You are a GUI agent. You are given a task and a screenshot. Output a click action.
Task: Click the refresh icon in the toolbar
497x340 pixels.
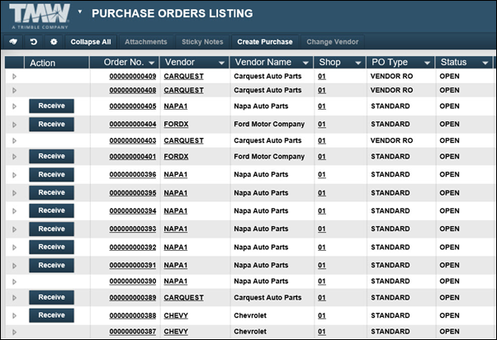click(34, 41)
